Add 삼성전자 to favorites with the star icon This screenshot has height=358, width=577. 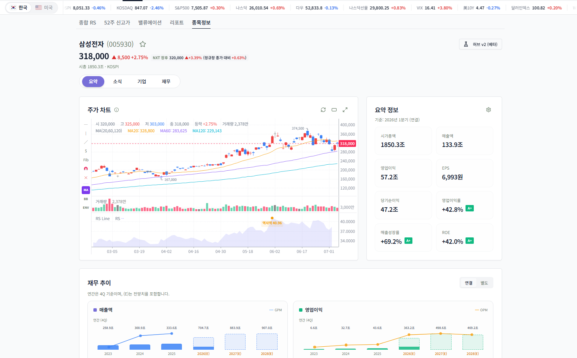pyautogui.click(x=143, y=44)
